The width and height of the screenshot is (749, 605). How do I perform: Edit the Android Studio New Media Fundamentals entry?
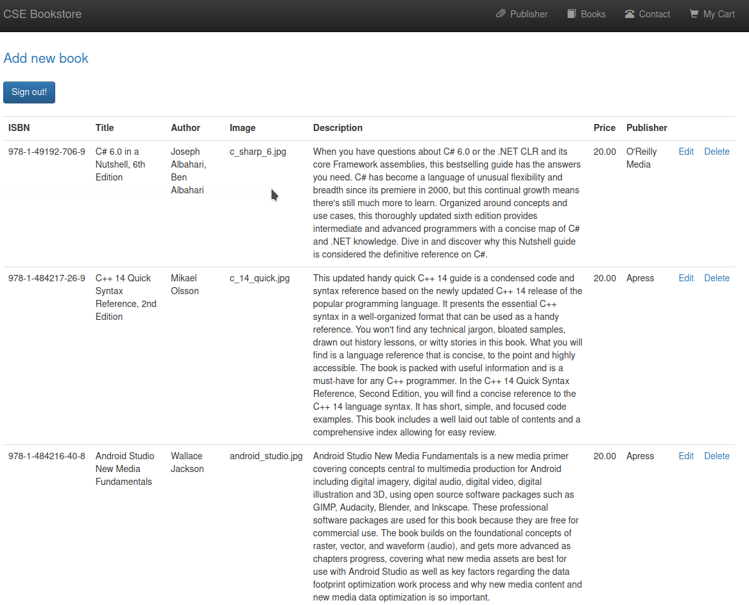(686, 456)
